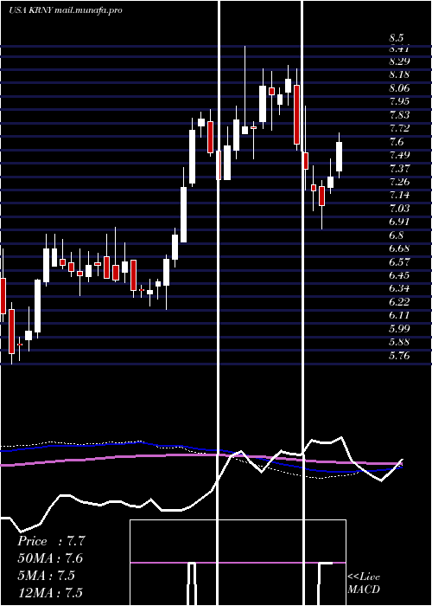Click the 8.5 price axis label
Viewport: 432px width, 606px height.
pyautogui.click(x=396, y=38)
